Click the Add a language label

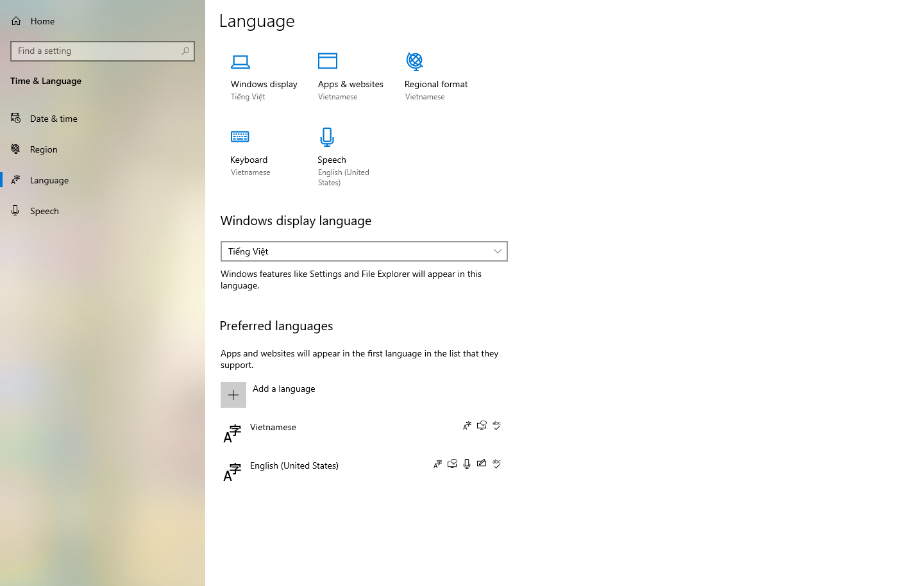click(284, 389)
